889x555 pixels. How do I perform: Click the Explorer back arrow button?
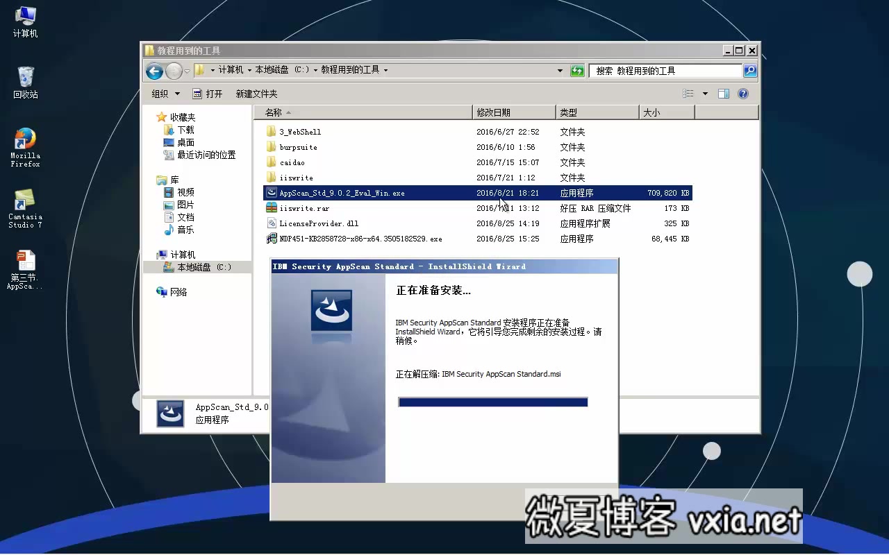[154, 71]
